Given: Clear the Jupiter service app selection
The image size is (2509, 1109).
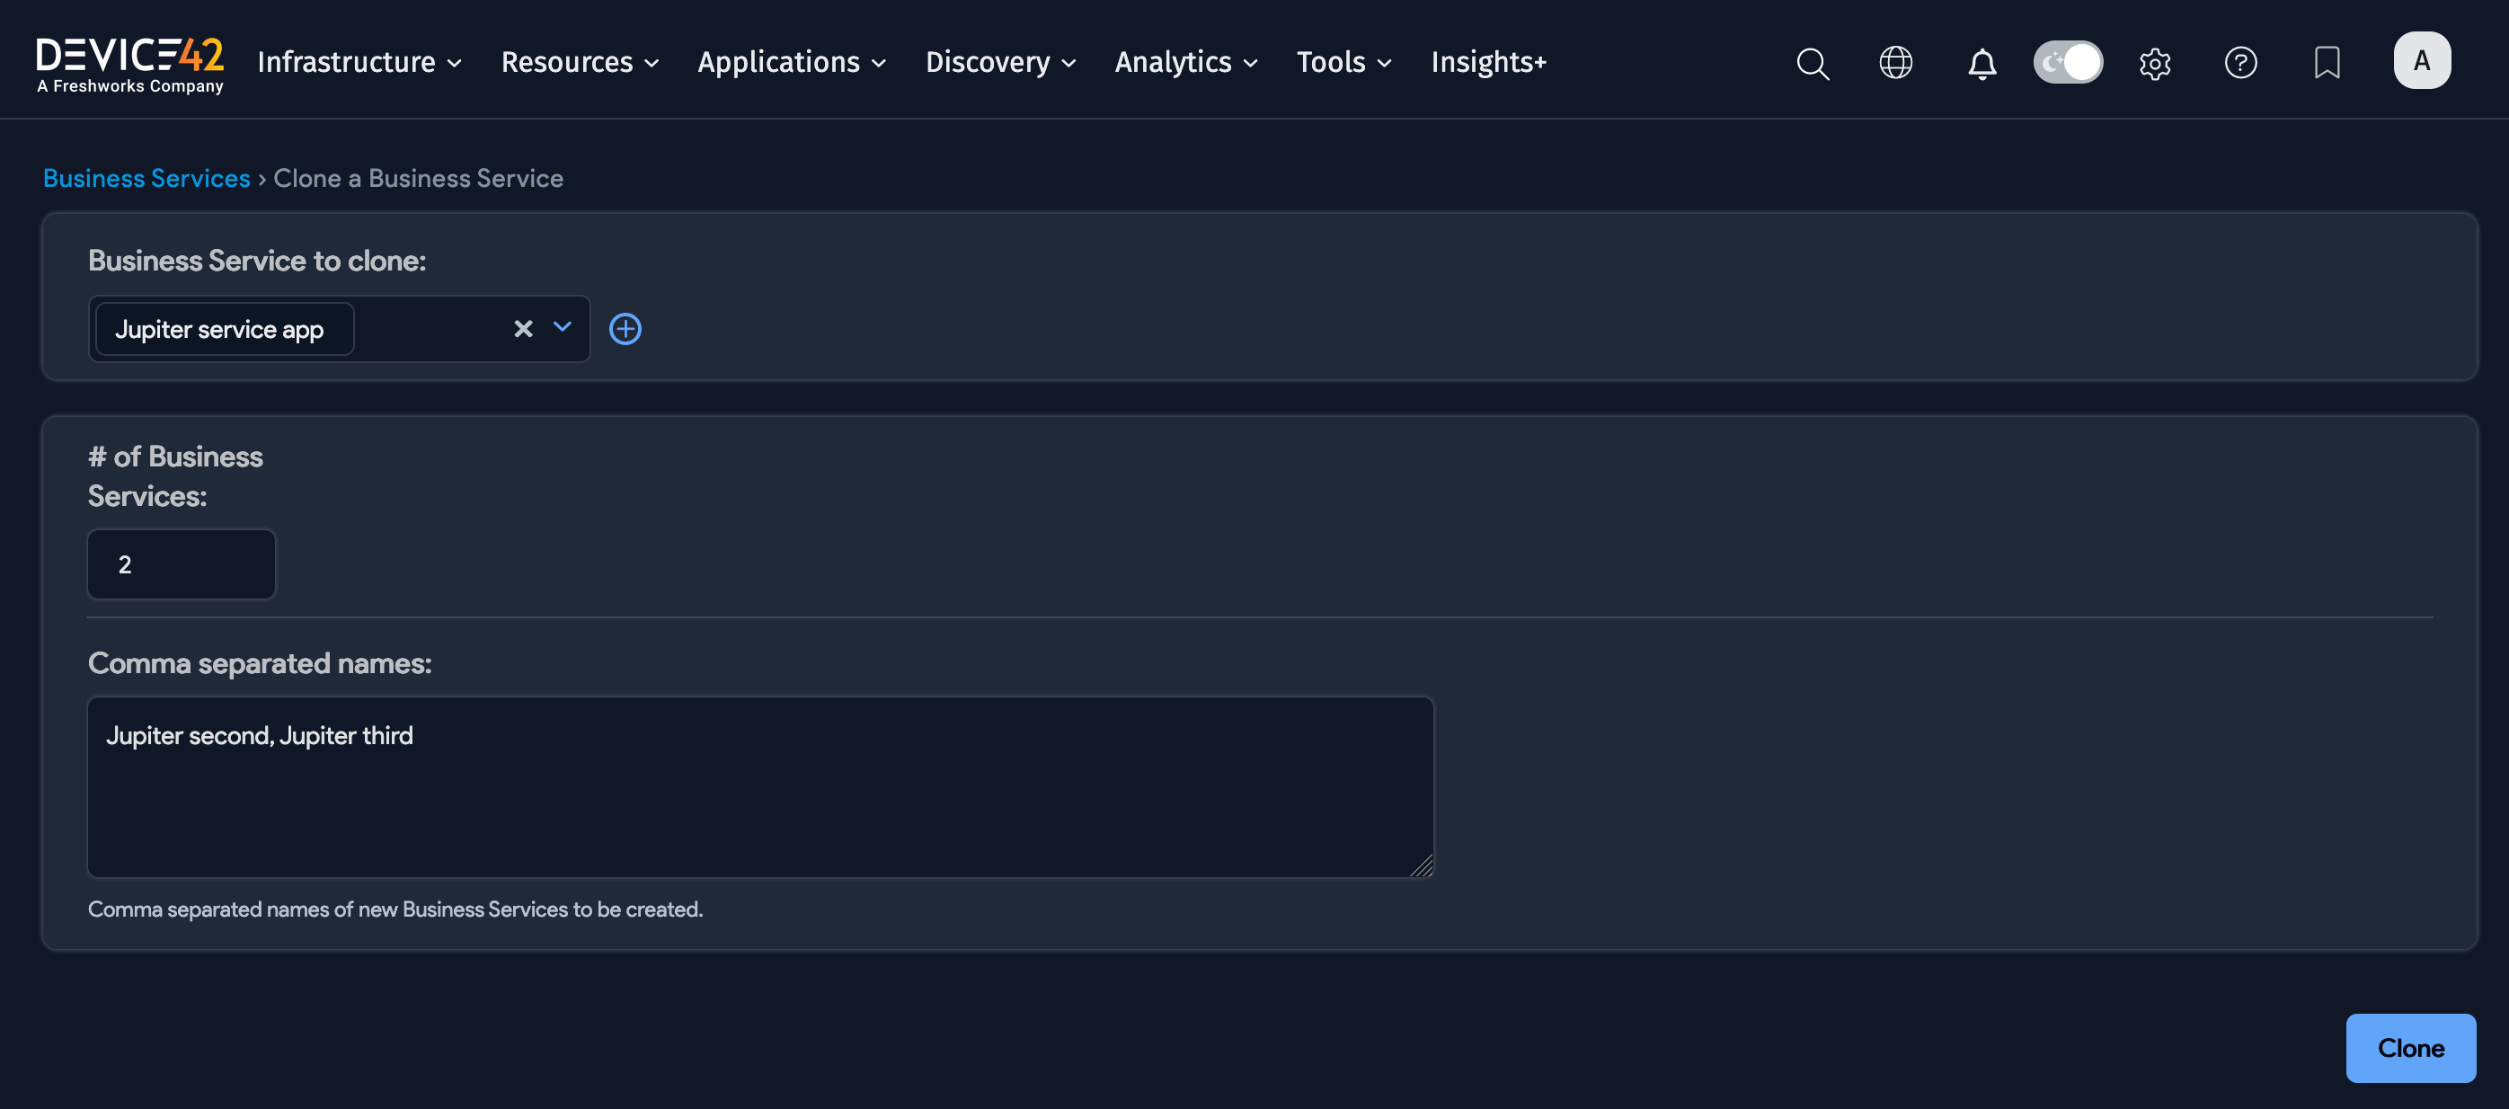Looking at the screenshot, I should click(x=523, y=329).
